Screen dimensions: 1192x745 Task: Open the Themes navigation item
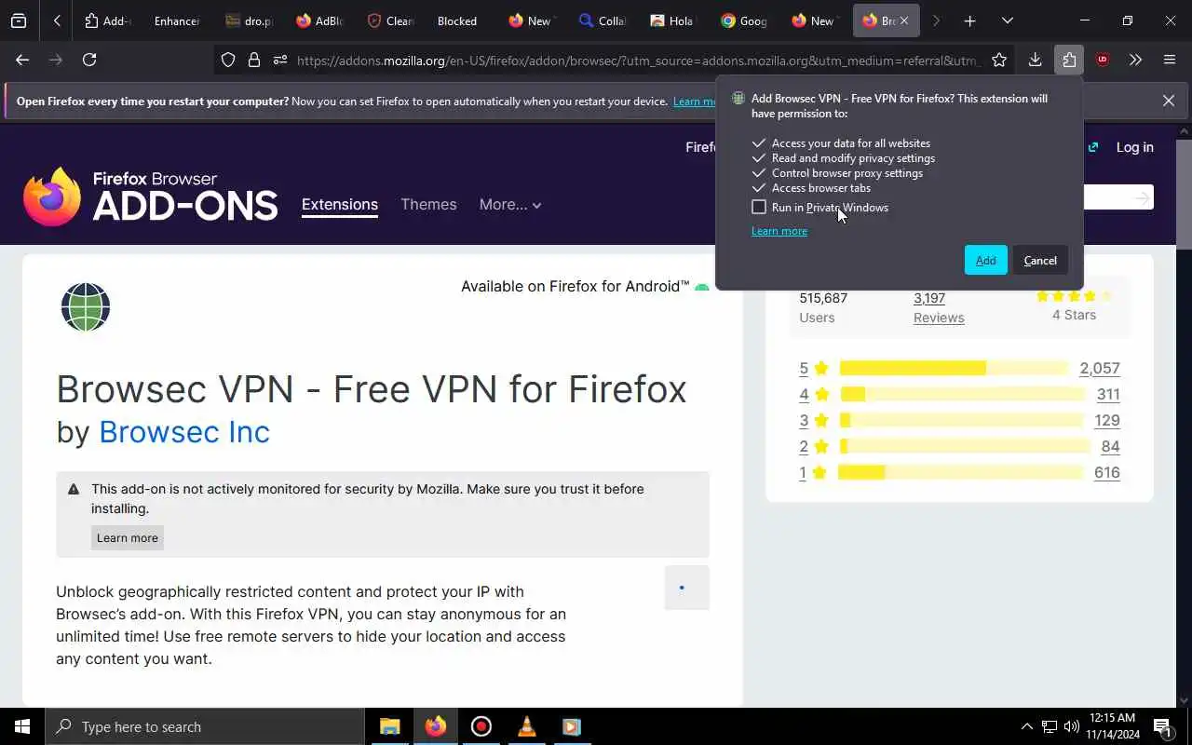(x=428, y=204)
